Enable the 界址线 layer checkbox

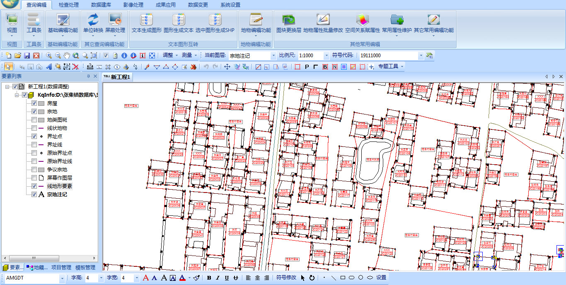[x=34, y=144]
